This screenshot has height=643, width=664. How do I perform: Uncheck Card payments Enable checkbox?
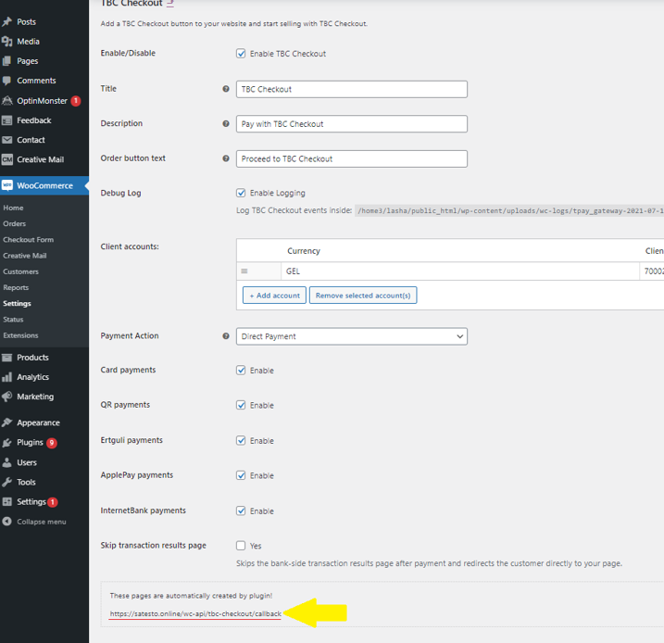coord(241,371)
